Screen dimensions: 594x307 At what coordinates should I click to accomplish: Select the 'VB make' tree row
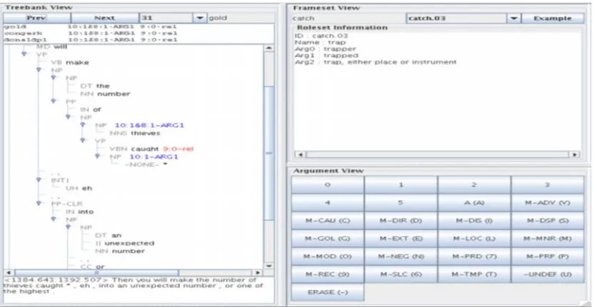point(70,62)
